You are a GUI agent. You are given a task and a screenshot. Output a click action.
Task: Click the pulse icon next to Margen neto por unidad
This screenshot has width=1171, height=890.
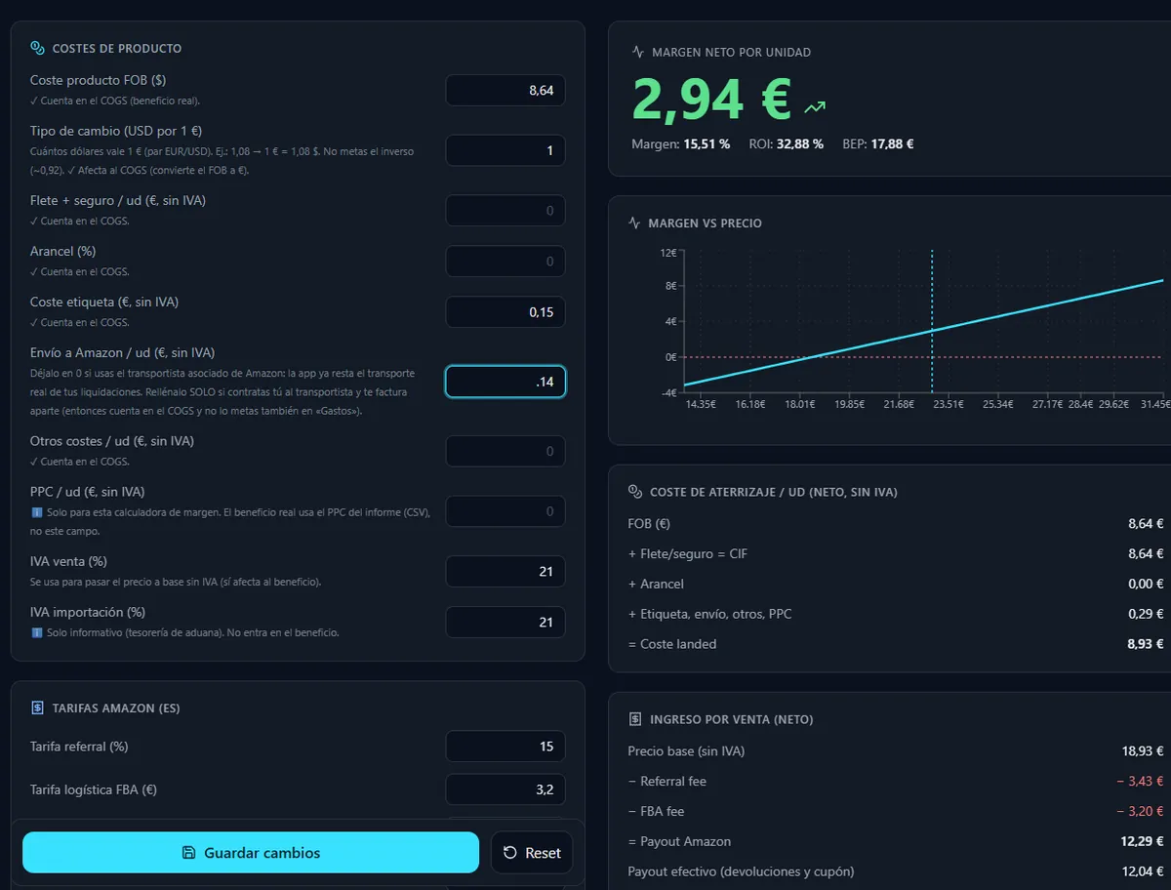pyautogui.click(x=638, y=52)
